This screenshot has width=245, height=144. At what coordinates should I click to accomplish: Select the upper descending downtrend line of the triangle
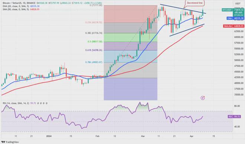183,9
